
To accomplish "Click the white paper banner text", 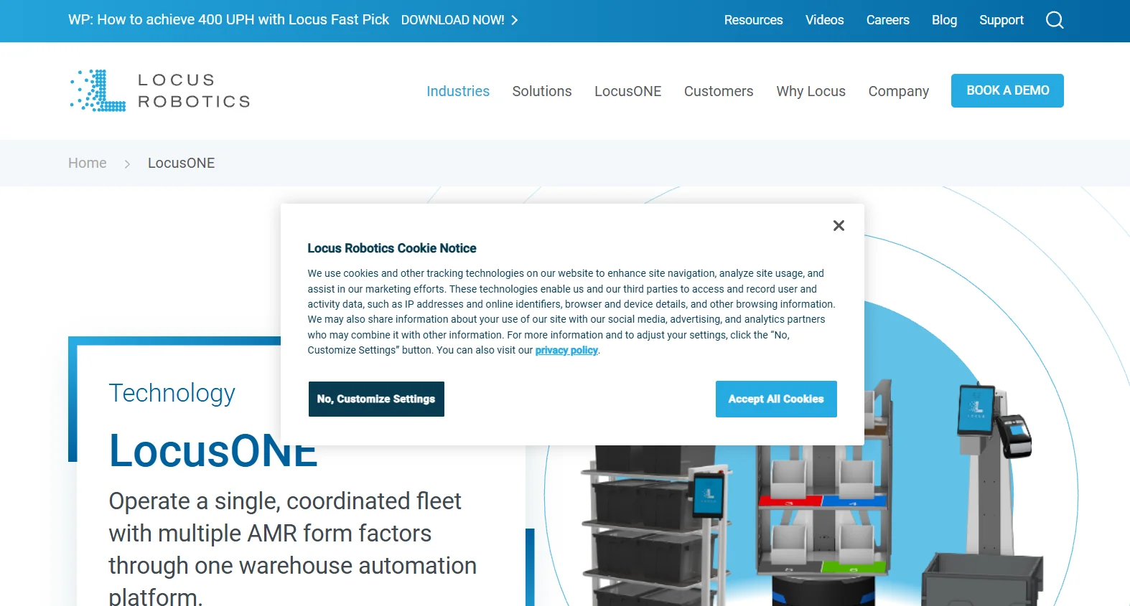I will click(x=228, y=19).
